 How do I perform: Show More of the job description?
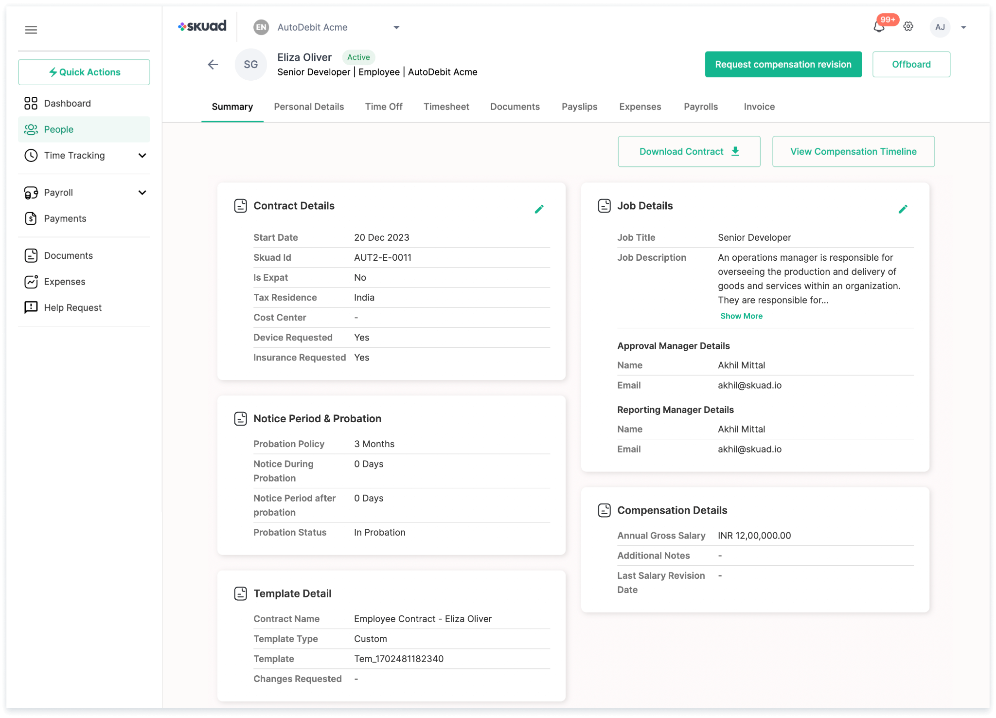coord(741,316)
